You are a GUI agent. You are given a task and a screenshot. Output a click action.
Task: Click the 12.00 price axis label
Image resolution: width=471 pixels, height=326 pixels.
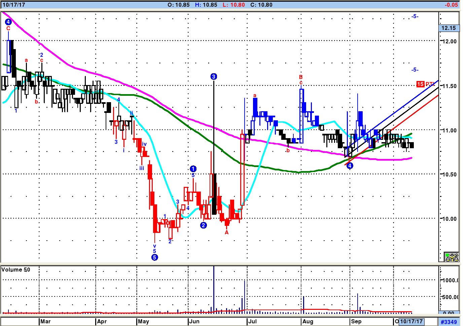tap(449, 41)
